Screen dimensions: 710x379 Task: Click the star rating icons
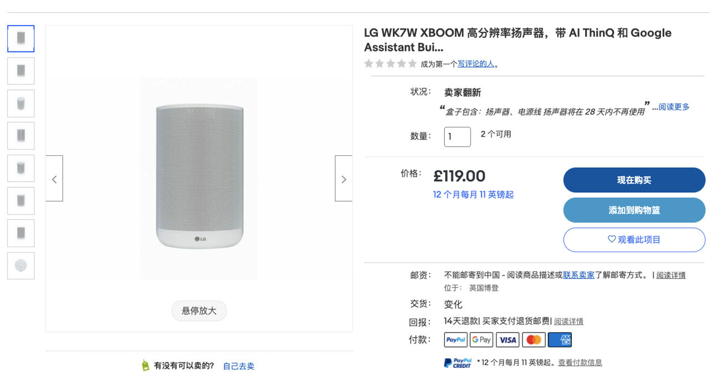point(390,64)
